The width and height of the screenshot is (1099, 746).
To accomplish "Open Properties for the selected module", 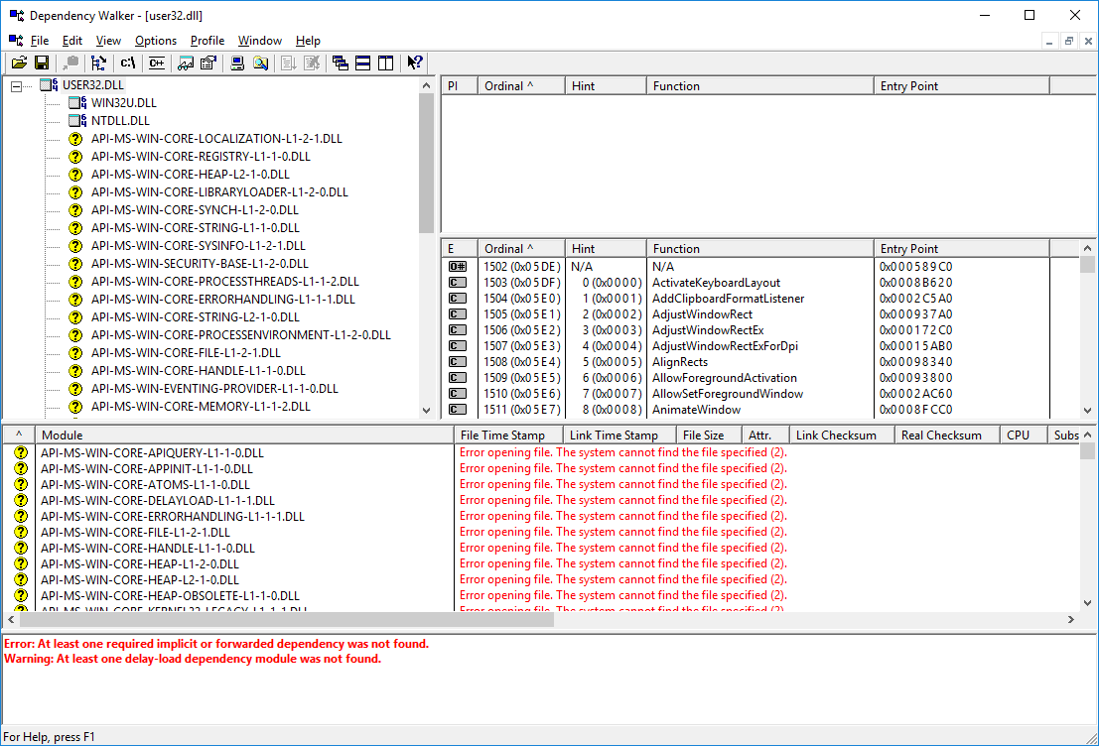I will [208, 63].
